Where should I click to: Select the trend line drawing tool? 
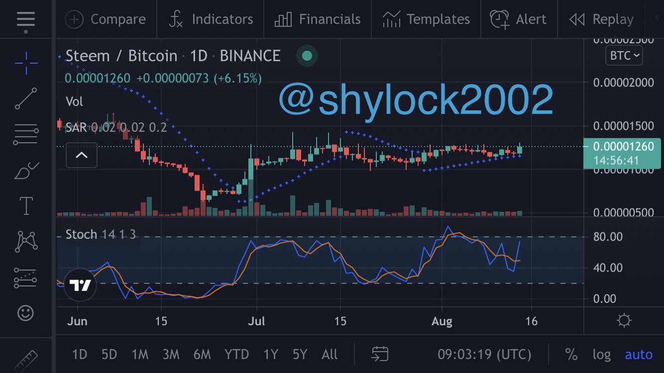[26, 98]
